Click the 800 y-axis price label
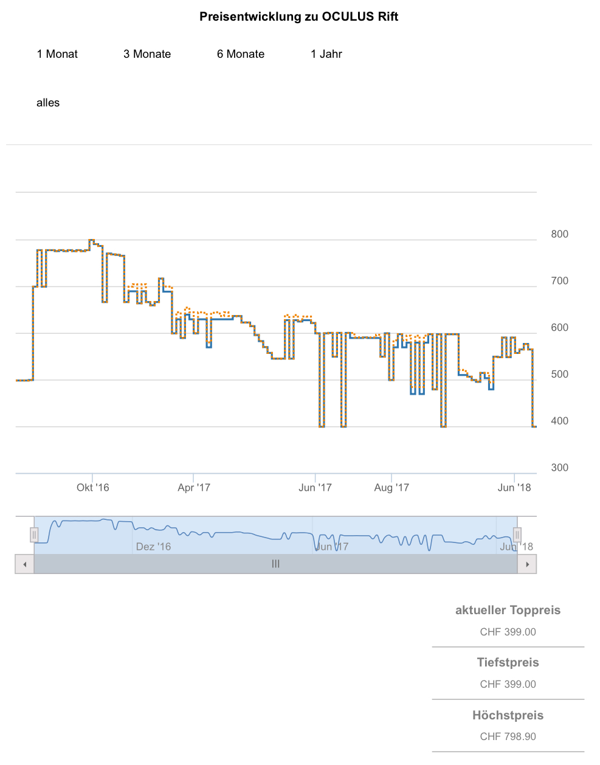Image resolution: width=600 pixels, height=765 pixels. pyautogui.click(x=560, y=234)
